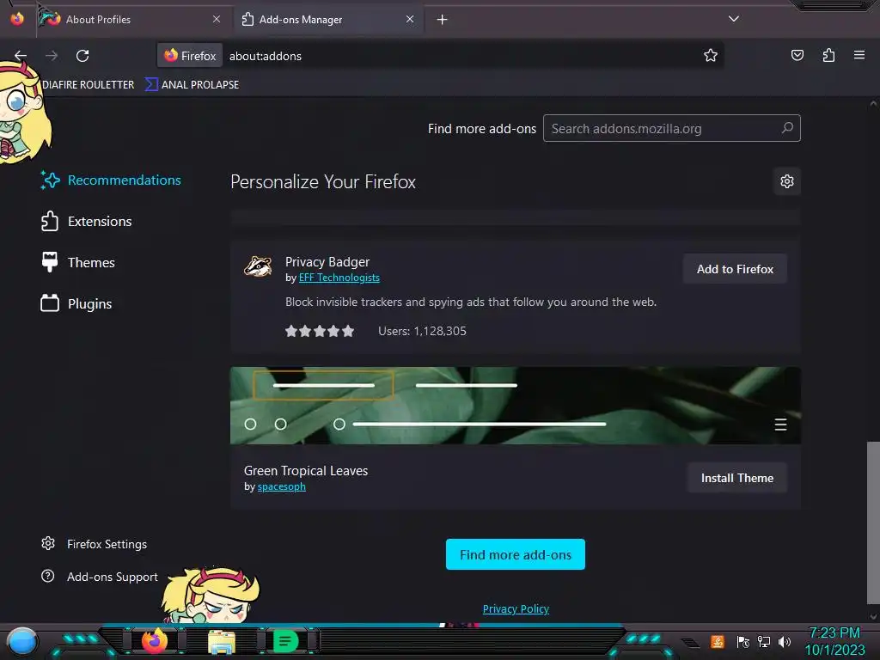Viewport: 880px width, 660px height.
Task: Open the DIAFIRE ROULETTER bookmark
Action: [x=89, y=85]
